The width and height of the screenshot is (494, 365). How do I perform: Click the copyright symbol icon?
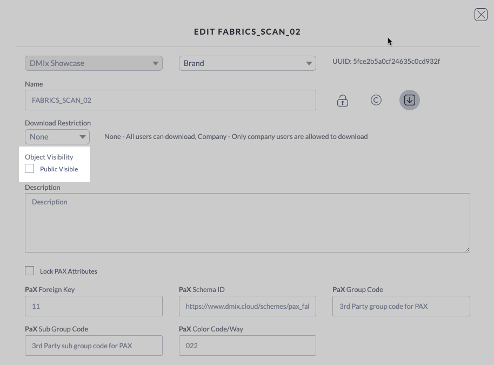(376, 100)
